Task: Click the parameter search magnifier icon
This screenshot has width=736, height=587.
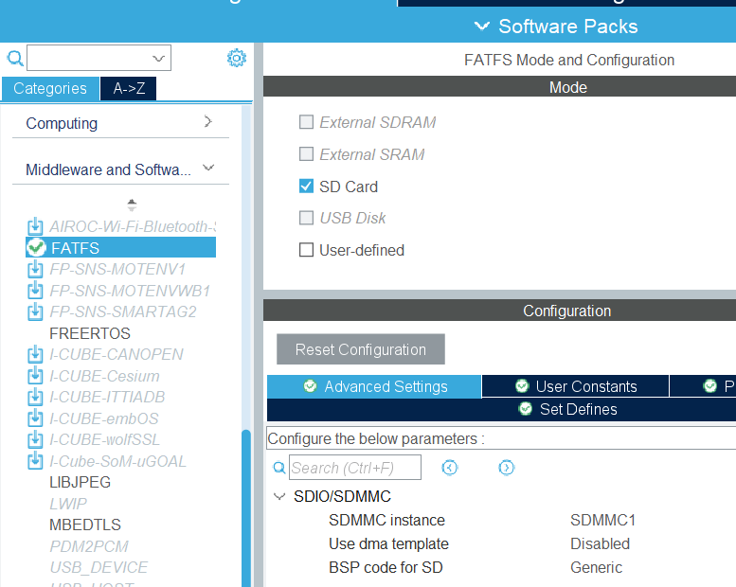Action: click(x=279, y=468)
